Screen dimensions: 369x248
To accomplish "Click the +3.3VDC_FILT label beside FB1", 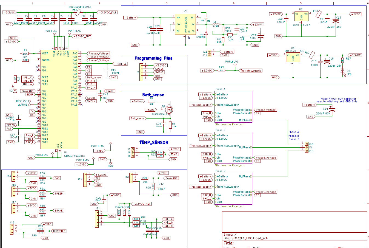I will pos(107,13).
